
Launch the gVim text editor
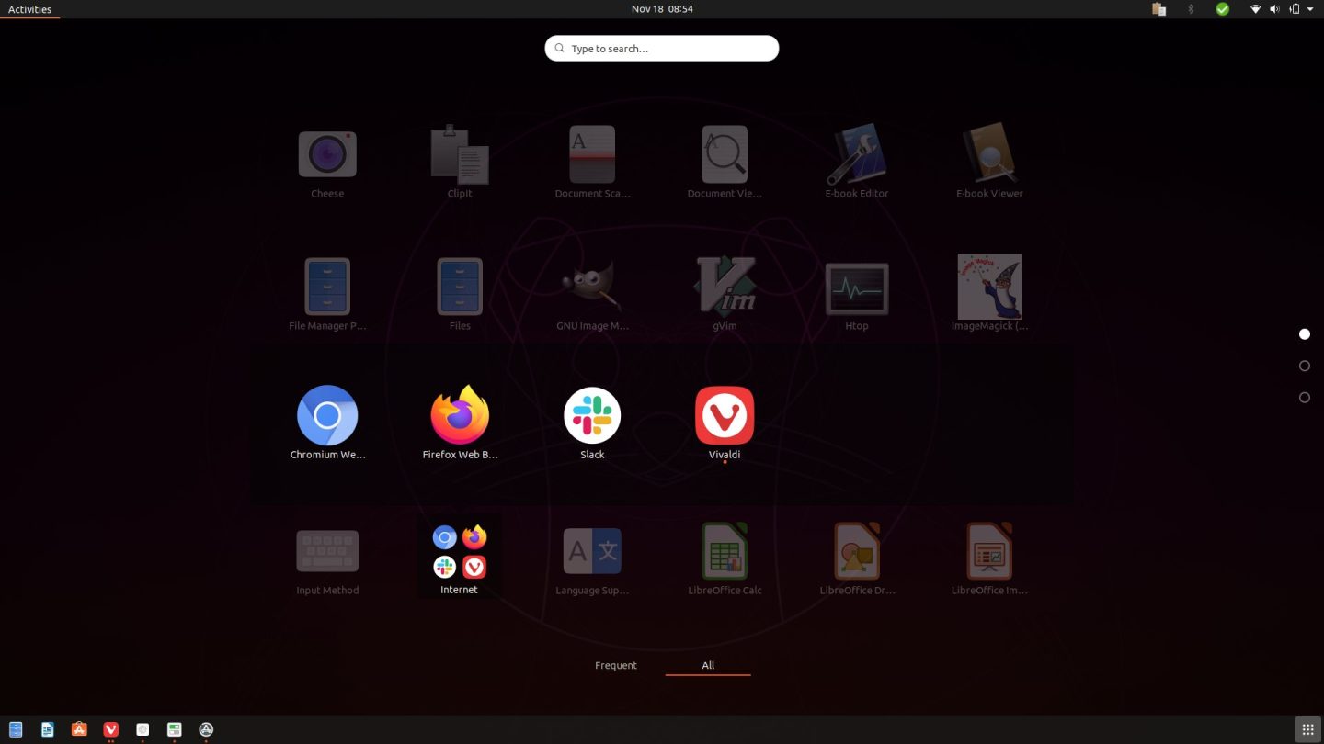point(725,287)
